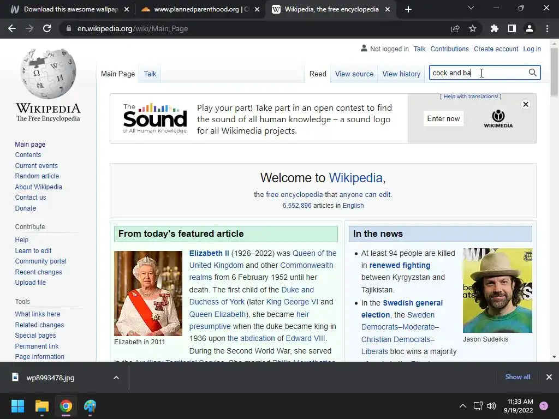Click the scrollbar down arrow

(554, 357)
